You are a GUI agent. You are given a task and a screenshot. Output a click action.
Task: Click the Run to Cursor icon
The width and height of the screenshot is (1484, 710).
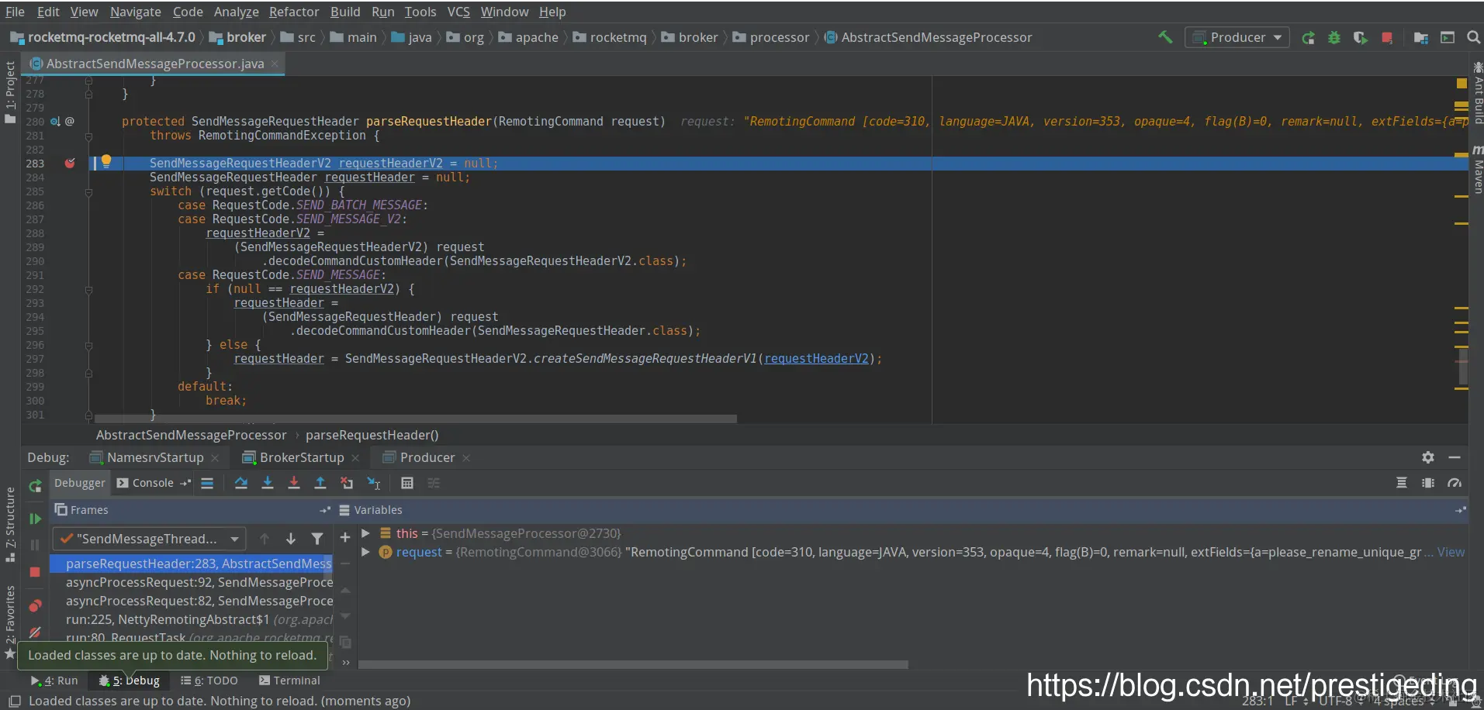[373, 483]
